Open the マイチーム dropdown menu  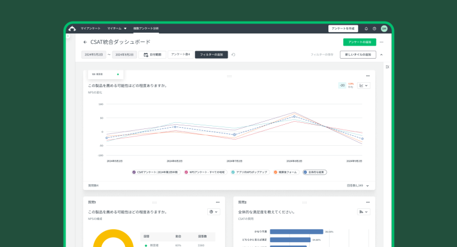[x=116, y=28]
